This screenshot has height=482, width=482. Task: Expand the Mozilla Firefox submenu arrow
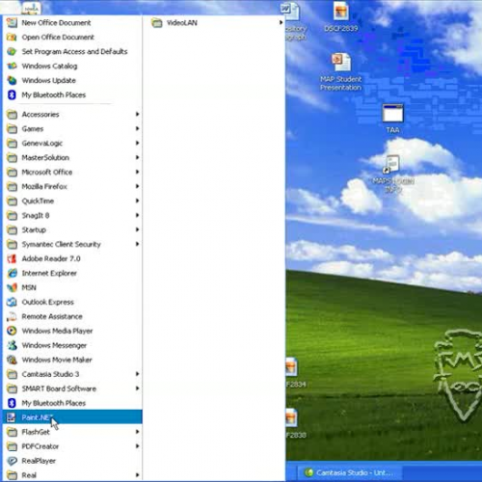(137, 186)
